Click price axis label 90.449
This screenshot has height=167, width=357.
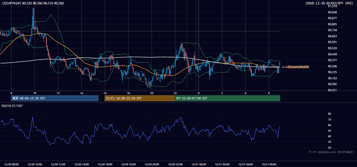[x=332, y=54]
